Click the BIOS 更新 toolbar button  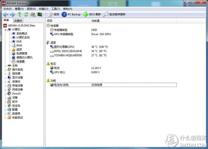pos(92,15)
